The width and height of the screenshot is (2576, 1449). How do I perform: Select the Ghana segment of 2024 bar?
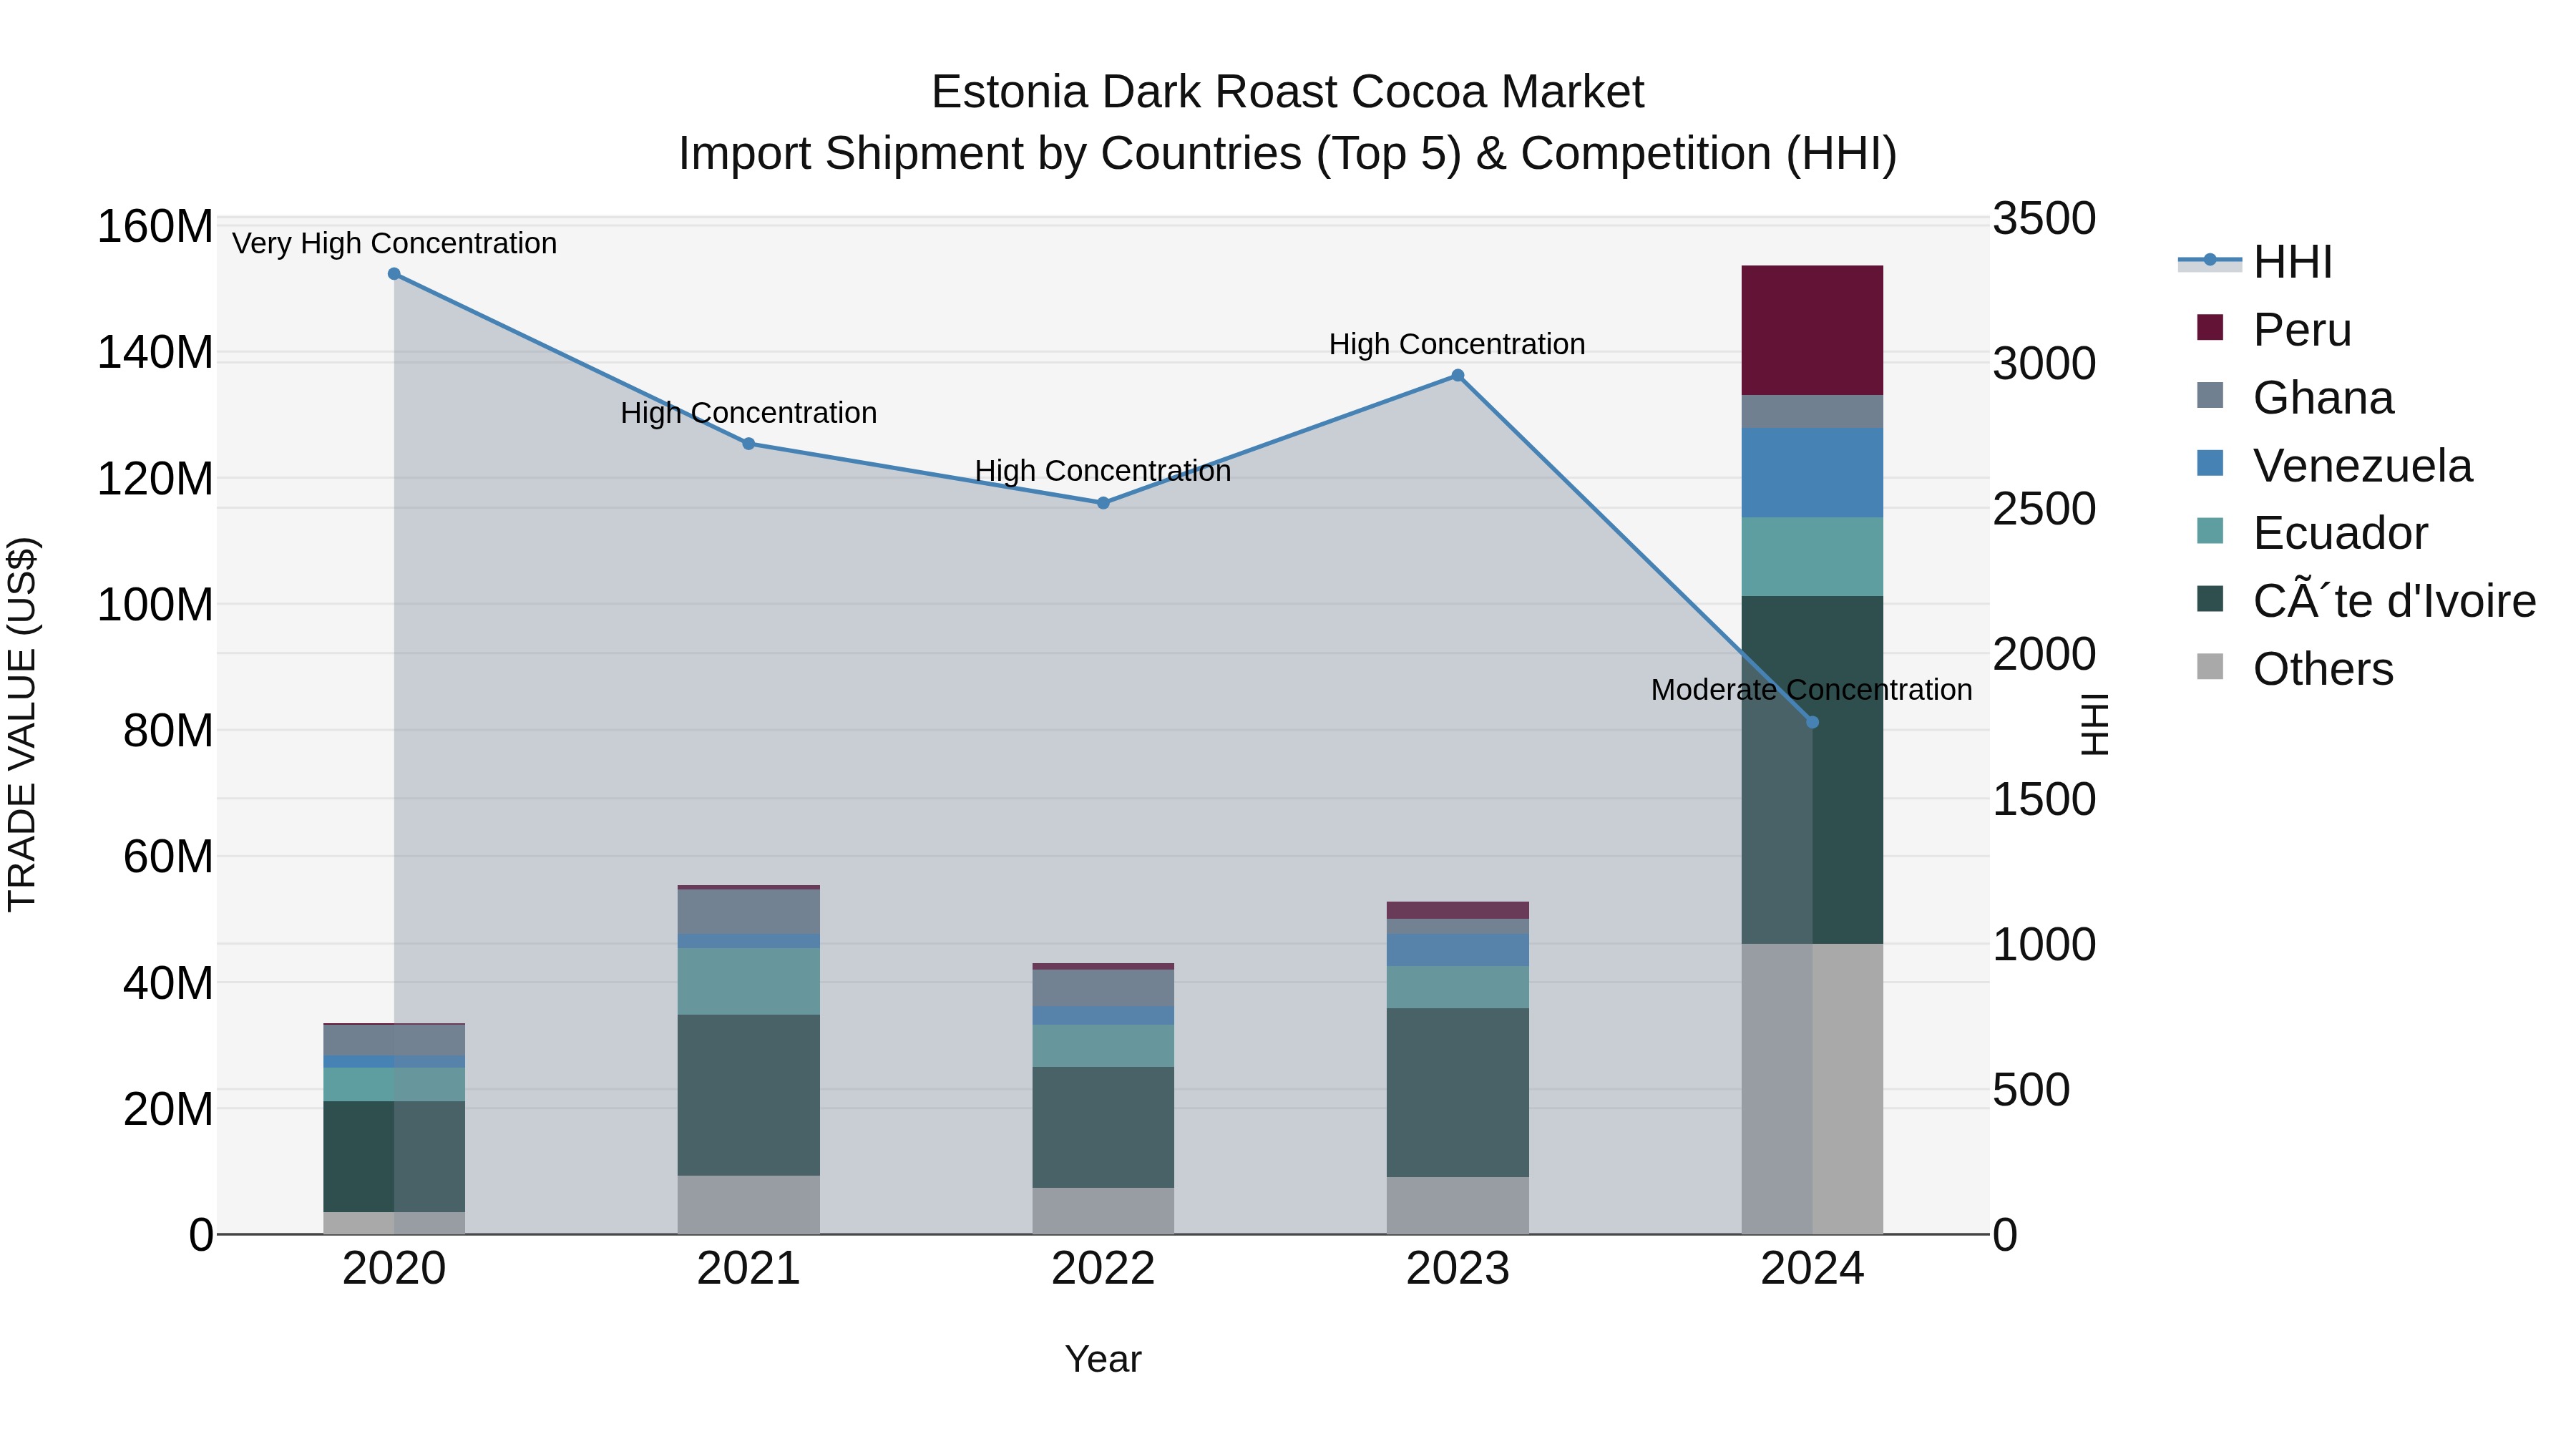(x=1812, y=412)
